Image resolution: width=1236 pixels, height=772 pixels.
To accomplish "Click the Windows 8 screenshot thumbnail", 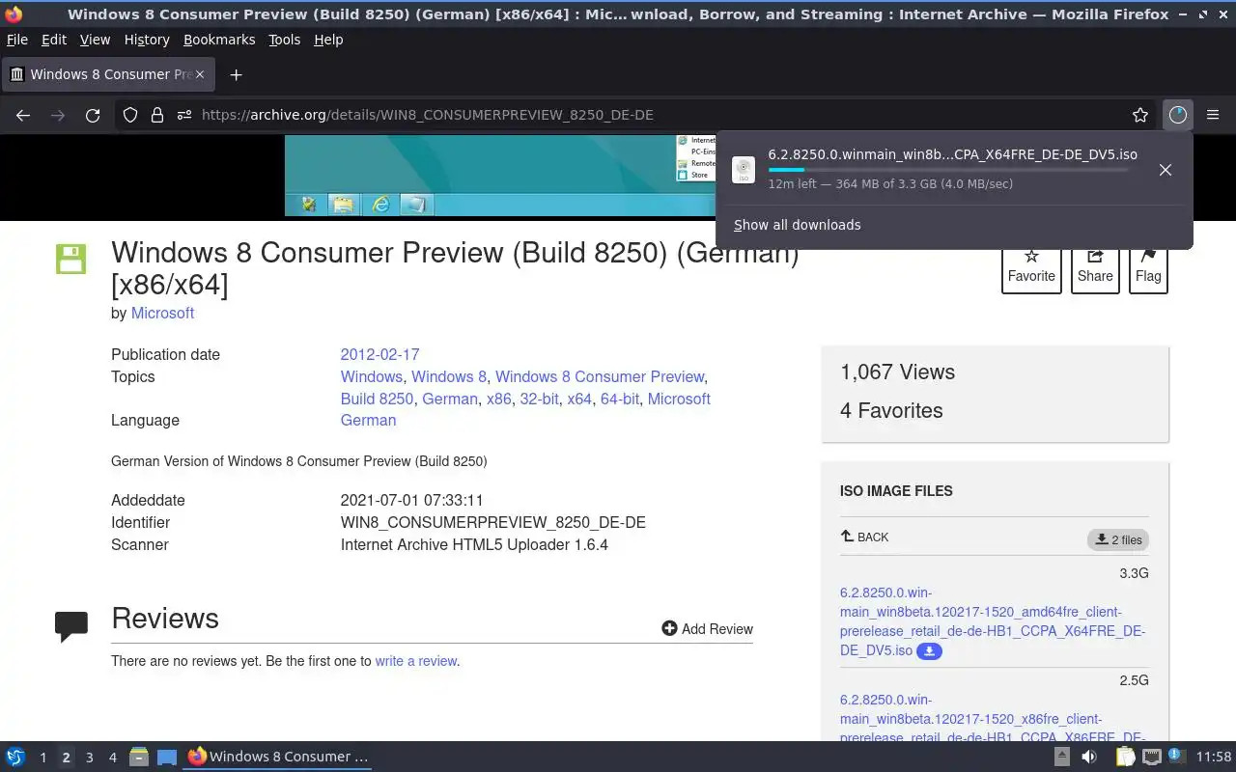I will (x=499, y=176).
